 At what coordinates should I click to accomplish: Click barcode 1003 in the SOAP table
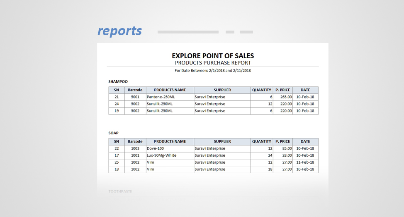point(135,148)
